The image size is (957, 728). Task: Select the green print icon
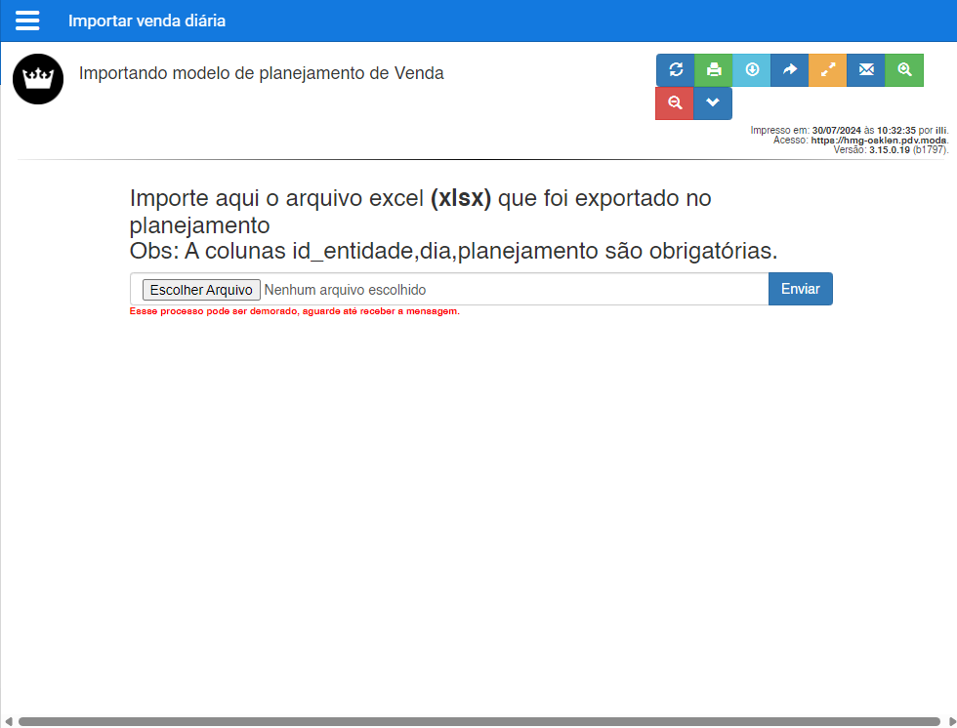(713, 70)
